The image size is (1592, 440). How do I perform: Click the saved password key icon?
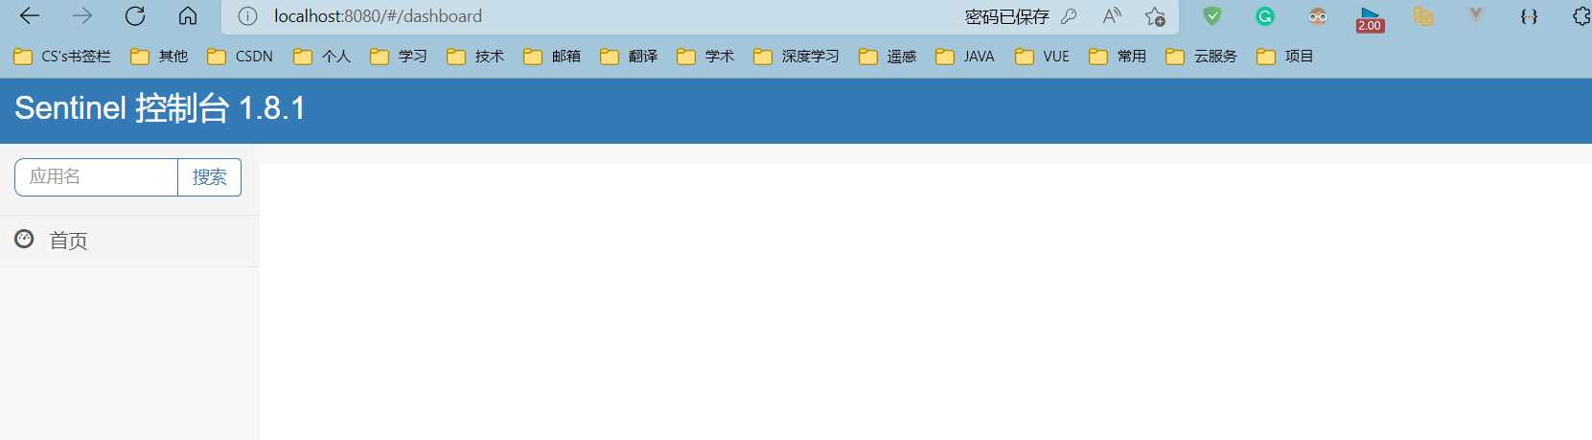pos(1069,16)
